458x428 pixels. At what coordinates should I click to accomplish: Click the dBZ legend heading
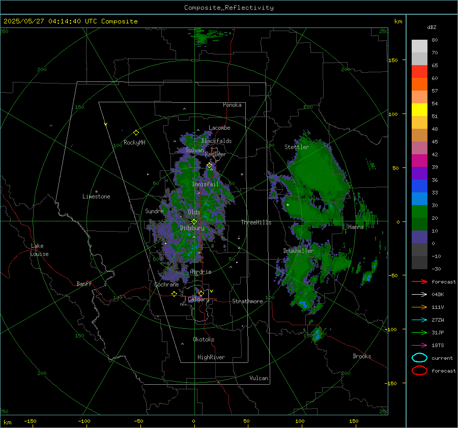432,27
